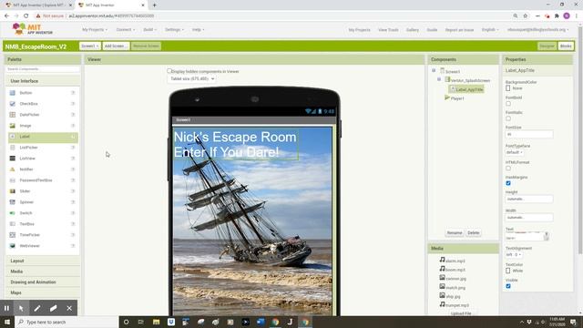Pick the TextBox palette component
Image resolution: width=583 pixels, height=328 pixels.
tap(43, 224)
